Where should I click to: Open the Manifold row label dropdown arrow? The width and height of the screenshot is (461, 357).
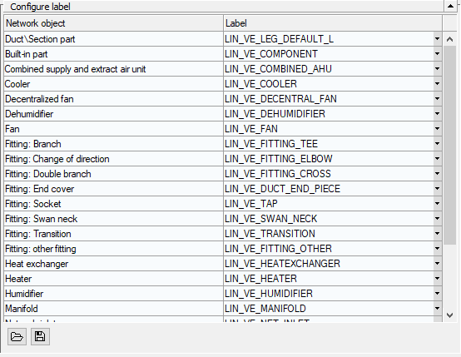click(437, 309)
